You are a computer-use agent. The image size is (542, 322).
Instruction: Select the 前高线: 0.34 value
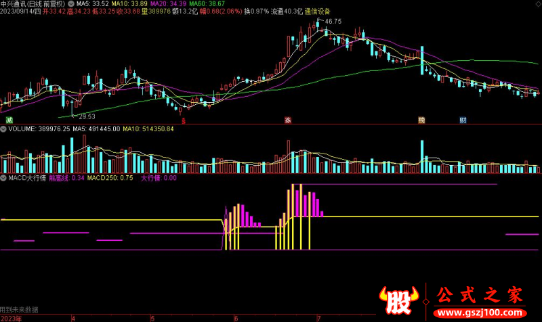(66, 178)
